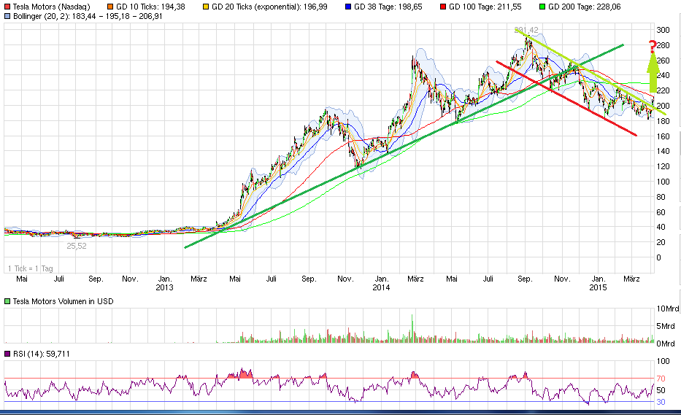681x415 pixels.
Task: Click the 0 price axis label
Action: pos(659,257)
